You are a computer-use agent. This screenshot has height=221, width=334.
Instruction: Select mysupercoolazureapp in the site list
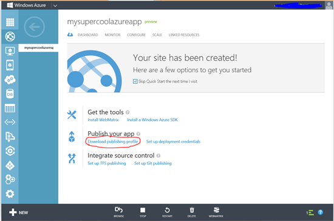pos(38,48)
